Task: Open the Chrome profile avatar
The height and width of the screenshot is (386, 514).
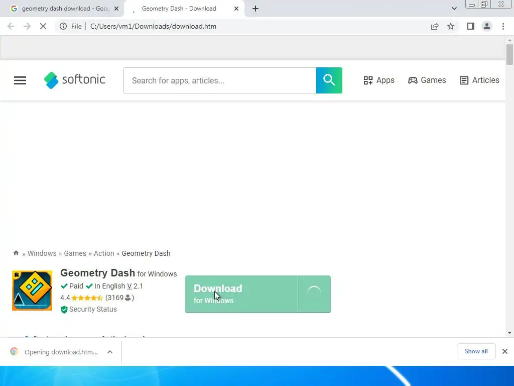Action: tap(487, 26)
